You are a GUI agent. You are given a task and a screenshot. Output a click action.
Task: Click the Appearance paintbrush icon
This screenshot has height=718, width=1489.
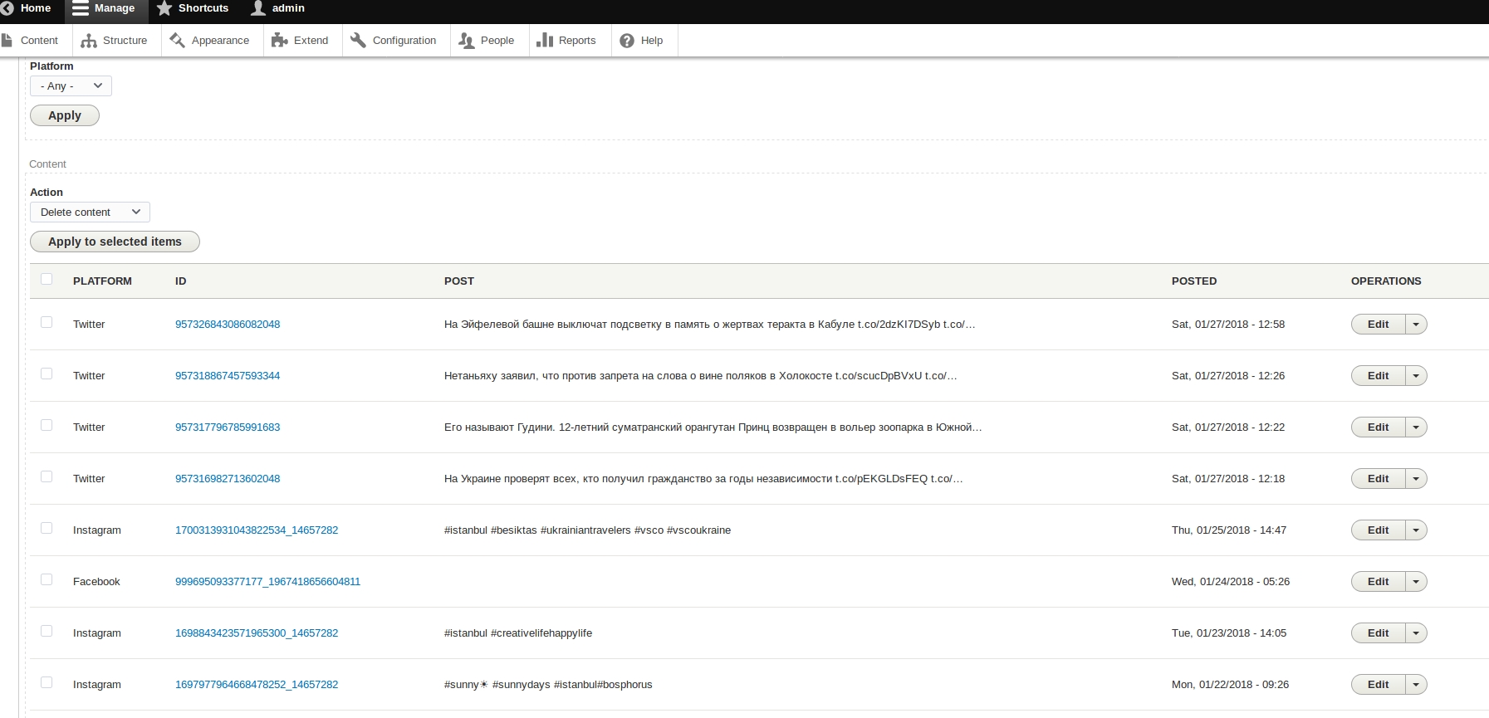(177, 40)
